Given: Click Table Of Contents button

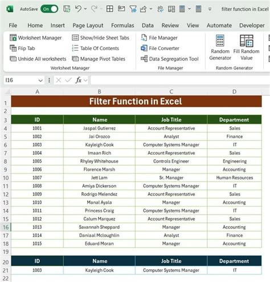Looking at the screenshot, I should click(96, 49).
